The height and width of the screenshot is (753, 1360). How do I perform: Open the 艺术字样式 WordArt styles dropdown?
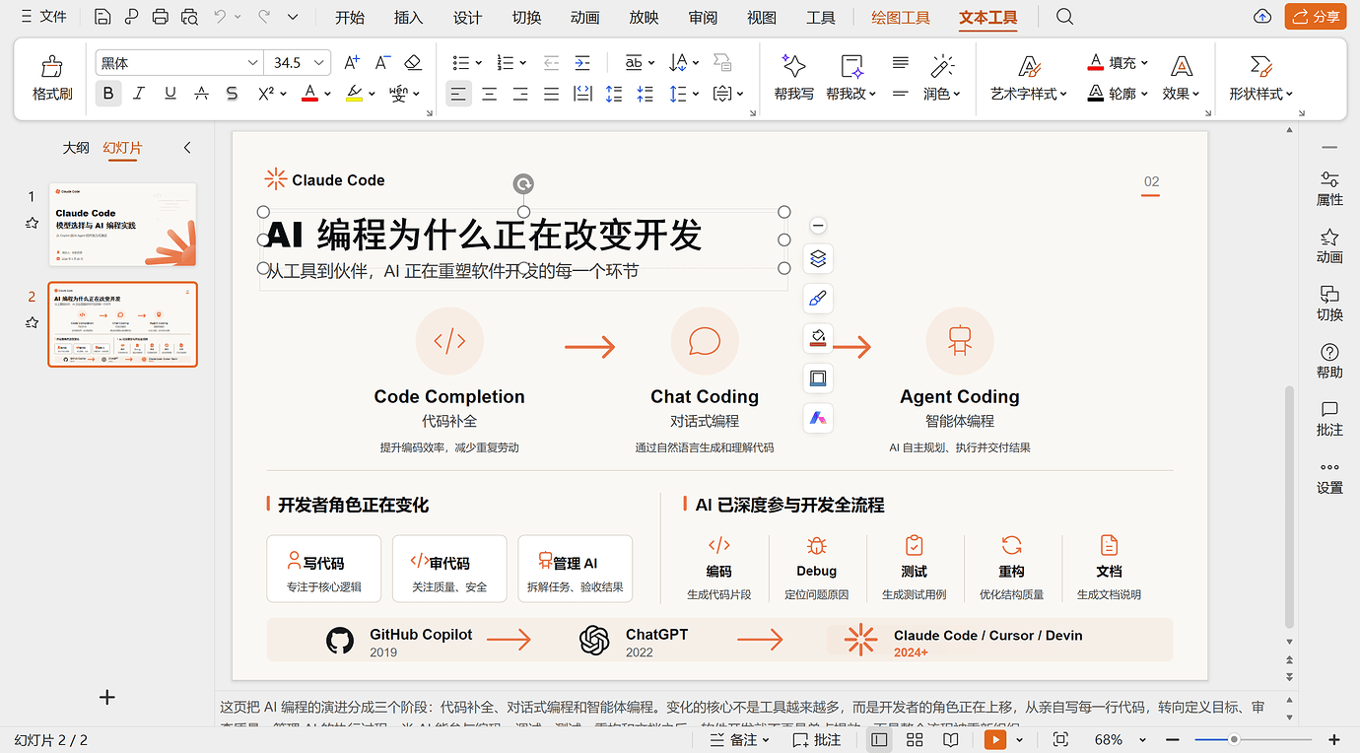pyautogui.click(x=1029, y=94)
